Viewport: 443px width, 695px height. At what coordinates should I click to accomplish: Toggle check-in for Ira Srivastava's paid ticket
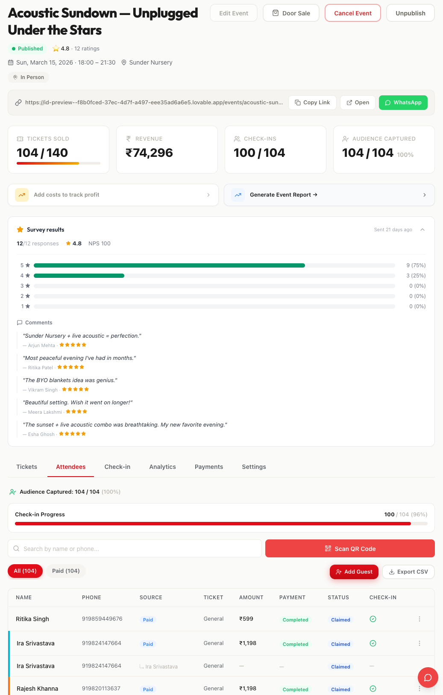[373, 643]
